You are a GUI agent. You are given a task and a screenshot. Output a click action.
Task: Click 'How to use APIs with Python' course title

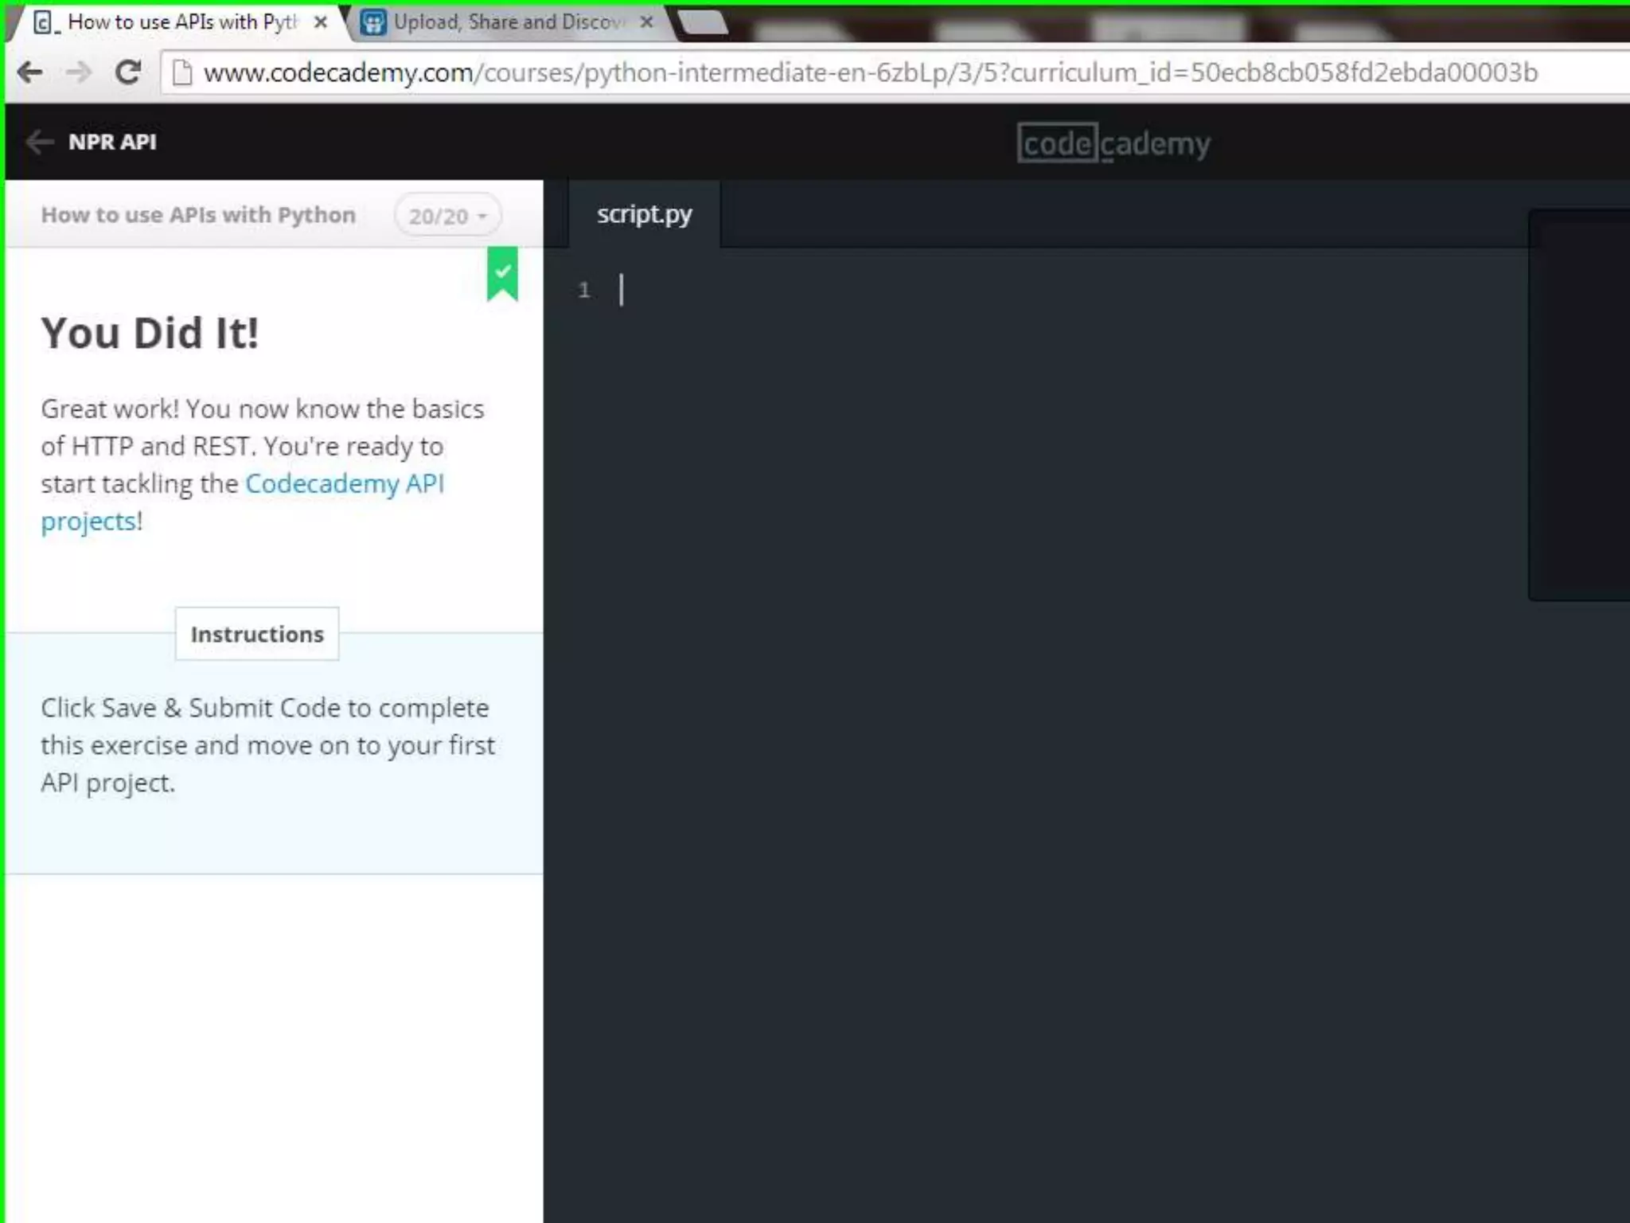click(198, 215)
